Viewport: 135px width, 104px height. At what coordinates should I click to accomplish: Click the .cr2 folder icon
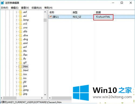pos(21,24)
